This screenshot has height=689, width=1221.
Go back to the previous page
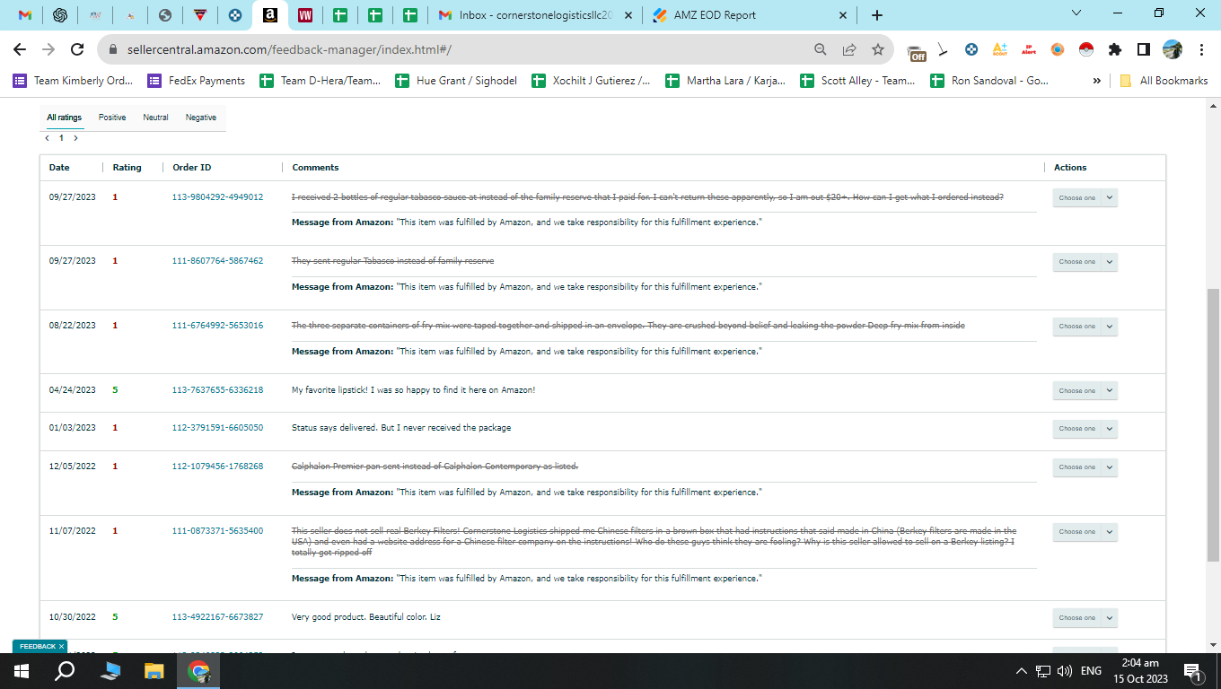pyautogui.click(x=20, y=49)
